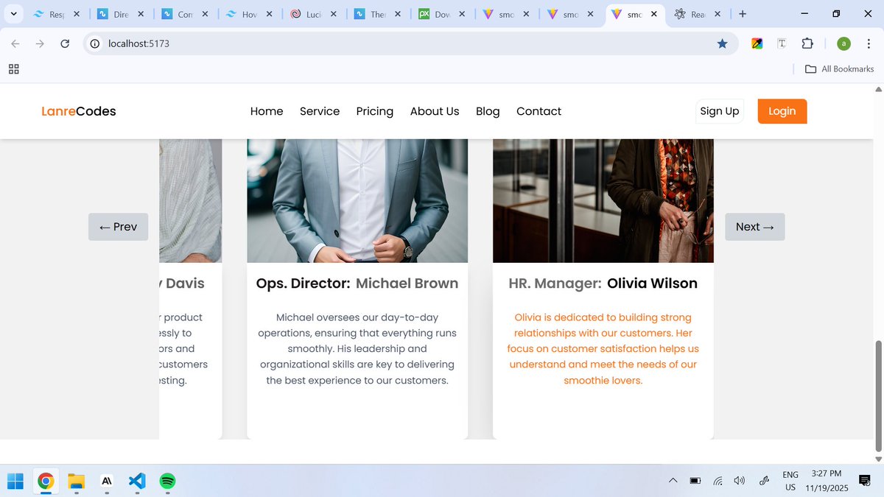Click the ENG US language indicator

790,481
